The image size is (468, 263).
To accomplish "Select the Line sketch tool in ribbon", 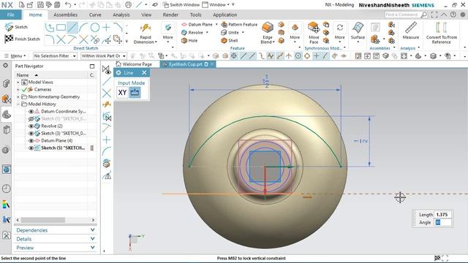I will [x=72, y=28].
